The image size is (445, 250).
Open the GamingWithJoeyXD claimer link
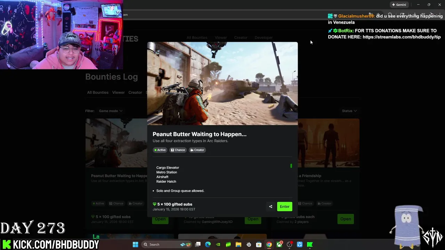tap(217, 222)
